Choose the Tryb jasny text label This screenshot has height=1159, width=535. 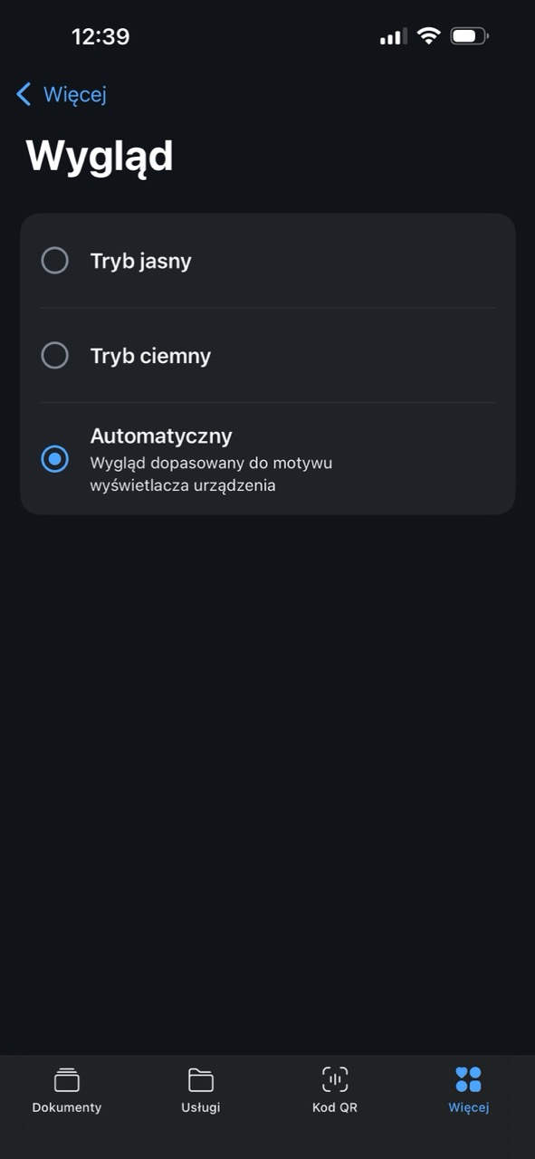click(141, 261)
